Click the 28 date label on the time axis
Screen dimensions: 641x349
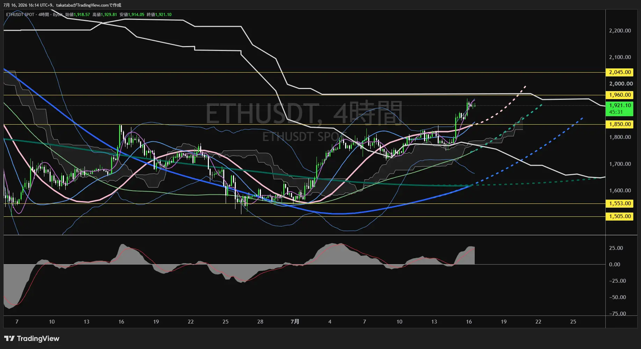260,321
